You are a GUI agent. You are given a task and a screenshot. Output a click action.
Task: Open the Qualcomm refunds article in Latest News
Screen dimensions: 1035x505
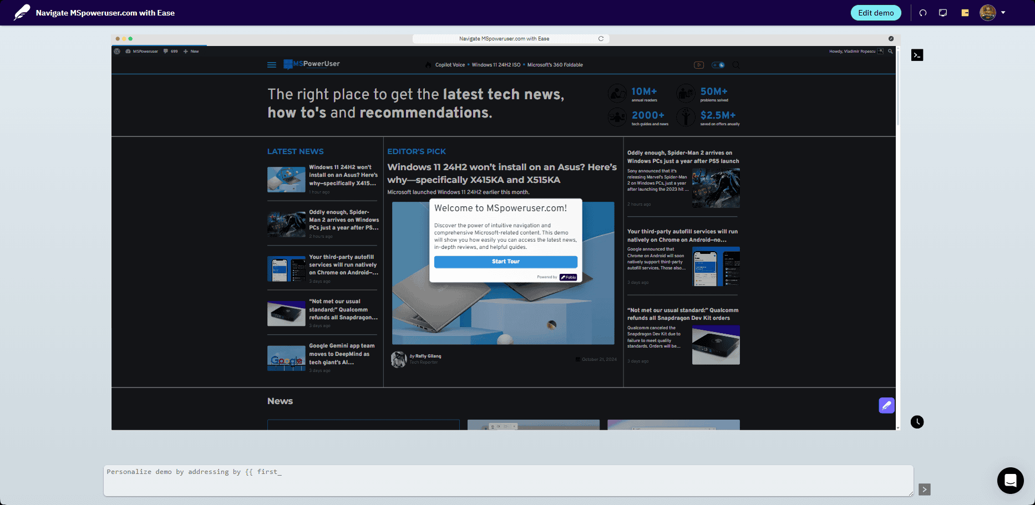click(x=343, y=309)
